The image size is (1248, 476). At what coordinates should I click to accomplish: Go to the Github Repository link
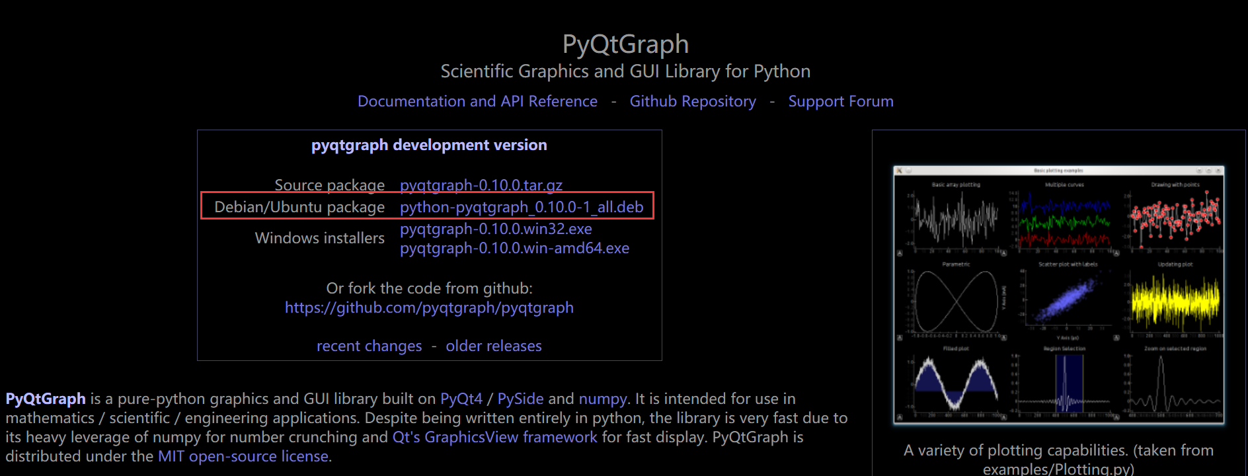(692, 101)
